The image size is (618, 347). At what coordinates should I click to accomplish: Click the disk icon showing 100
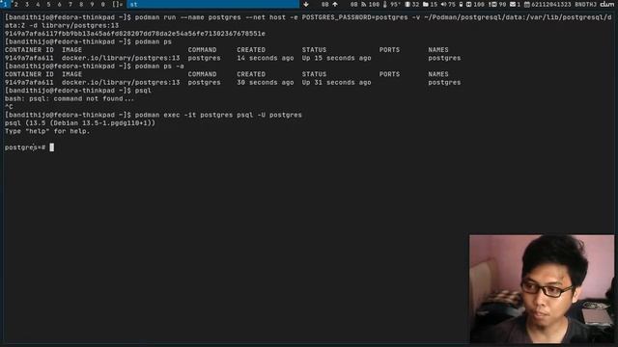[469, 4]
